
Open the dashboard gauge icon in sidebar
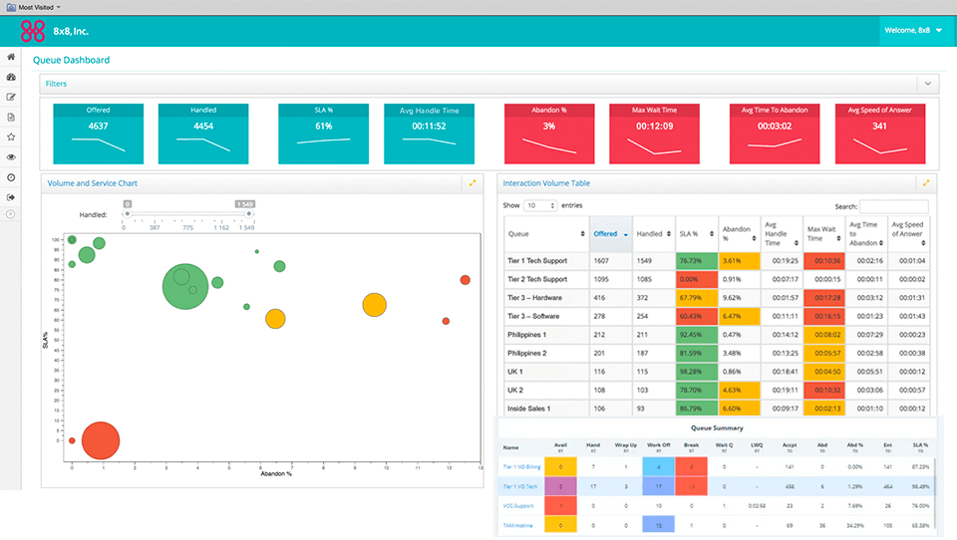[x=11, y=78]
